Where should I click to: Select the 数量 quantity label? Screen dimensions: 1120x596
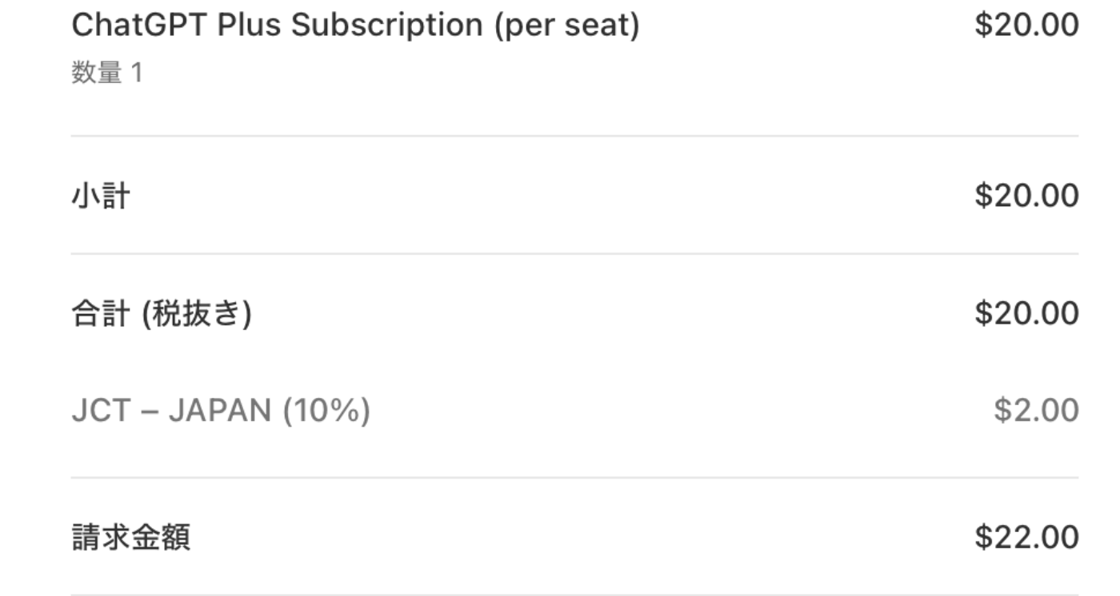click(x=97, y=74)
